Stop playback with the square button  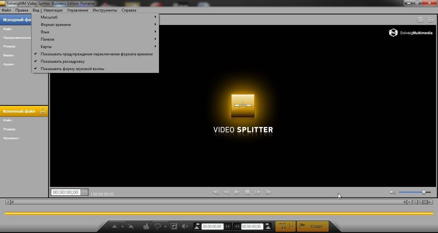click(x=247, y=192)
